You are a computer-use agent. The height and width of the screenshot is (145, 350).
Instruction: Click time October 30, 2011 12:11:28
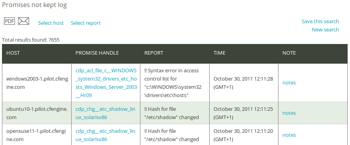[x=243, y=83]
